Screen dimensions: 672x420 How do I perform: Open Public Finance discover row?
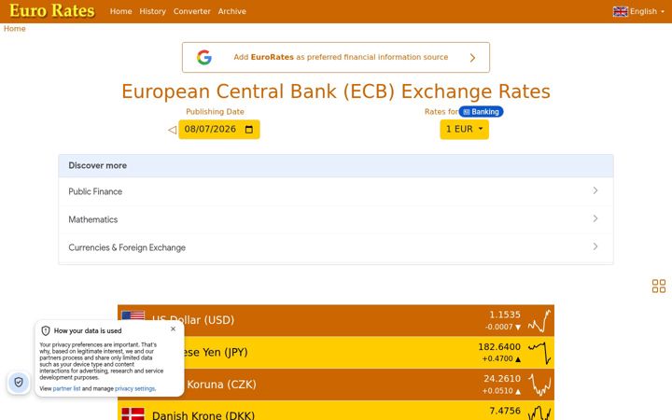click(x=336, y=191)
